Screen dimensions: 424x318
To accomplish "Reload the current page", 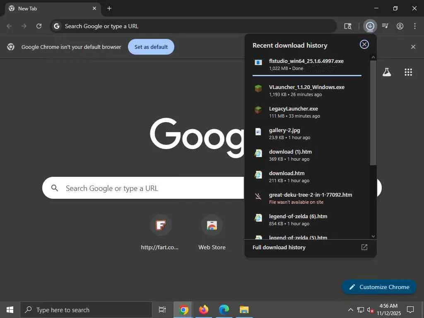I will coord(39,26).
